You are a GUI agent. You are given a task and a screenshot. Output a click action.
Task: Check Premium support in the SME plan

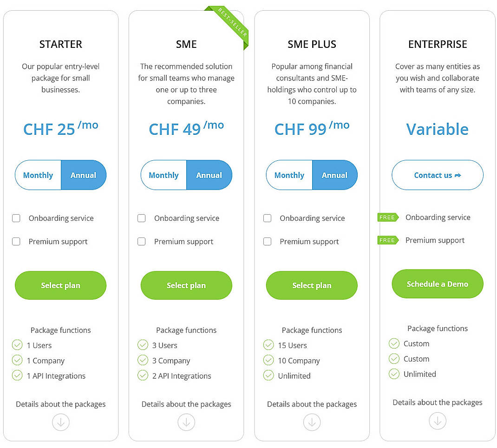142,242
